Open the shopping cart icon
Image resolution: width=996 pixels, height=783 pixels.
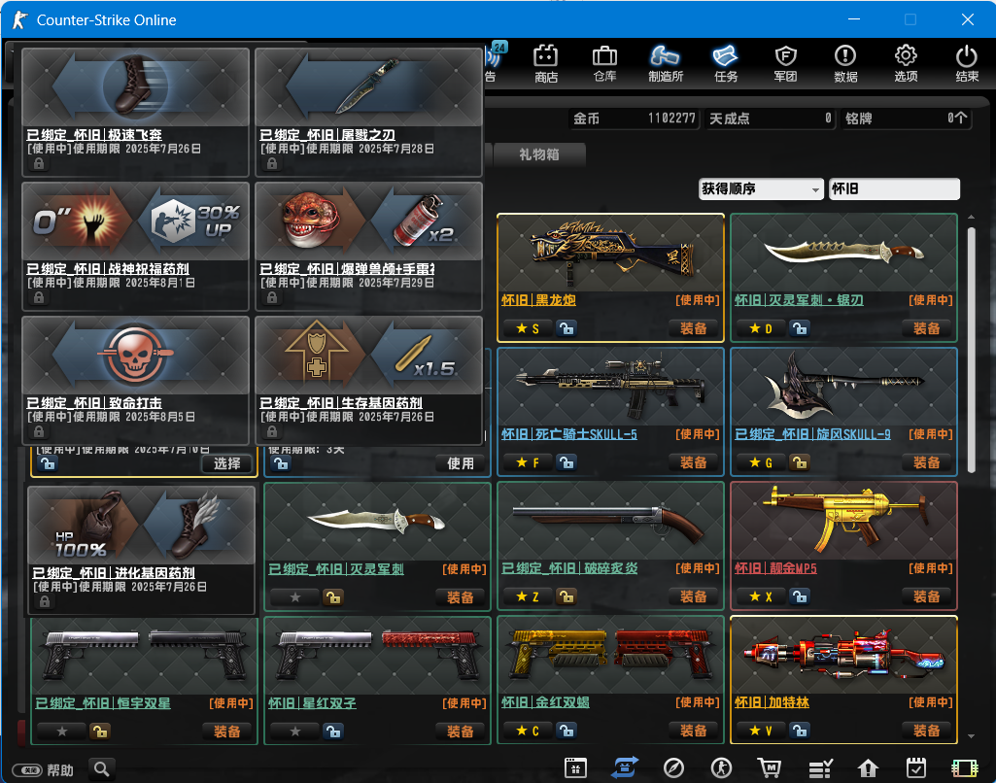tap(770, 767)
